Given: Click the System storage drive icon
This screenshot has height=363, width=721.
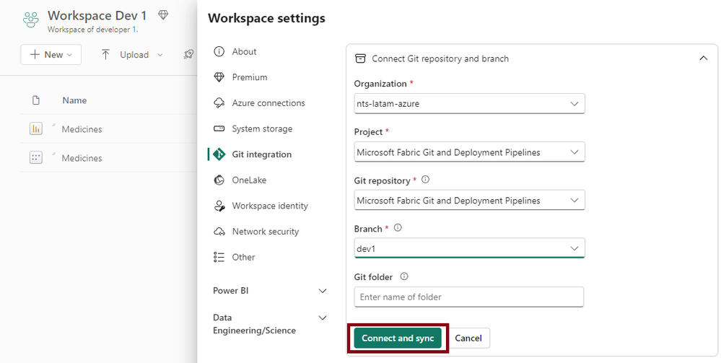Looking at the screenshot, I should click(x=219, y=128).
